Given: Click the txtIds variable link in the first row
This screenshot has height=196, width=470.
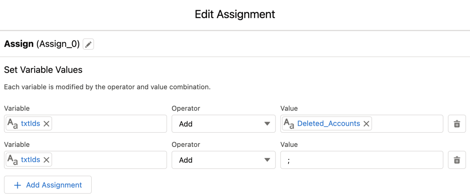Looking at the screenshot, I should (30, 124).
